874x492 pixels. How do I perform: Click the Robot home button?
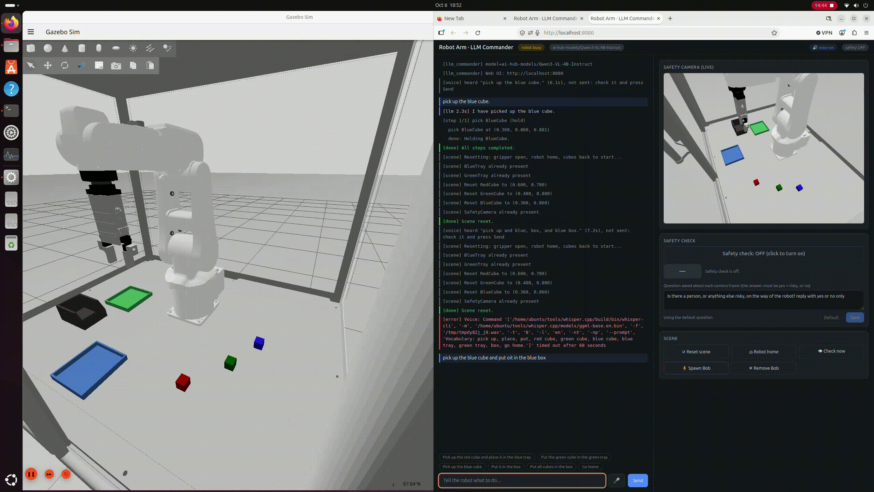[764, 352]
